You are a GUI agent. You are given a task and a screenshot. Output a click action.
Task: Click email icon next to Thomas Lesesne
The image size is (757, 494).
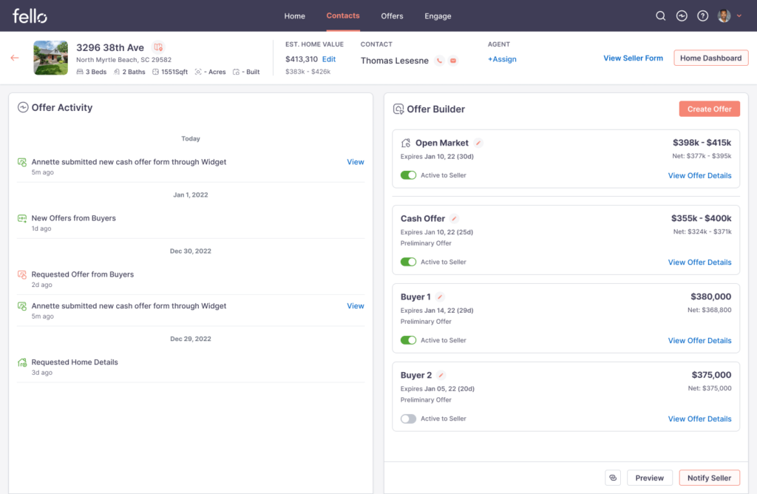[x=452, y=61]
